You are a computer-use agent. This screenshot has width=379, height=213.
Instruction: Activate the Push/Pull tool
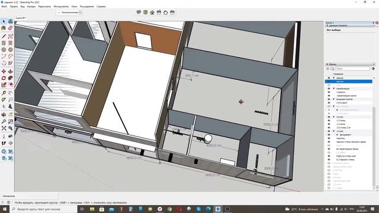click(11, 72)
